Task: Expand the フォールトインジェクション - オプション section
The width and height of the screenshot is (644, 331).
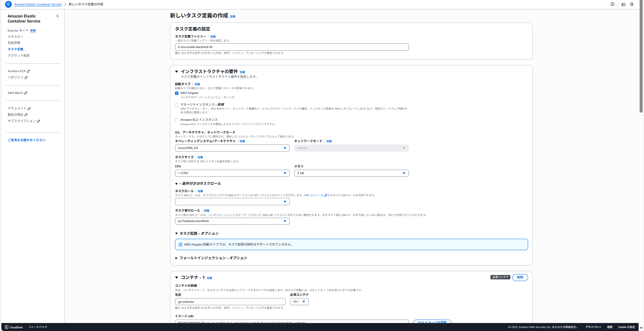Action: tap(176, 258)
